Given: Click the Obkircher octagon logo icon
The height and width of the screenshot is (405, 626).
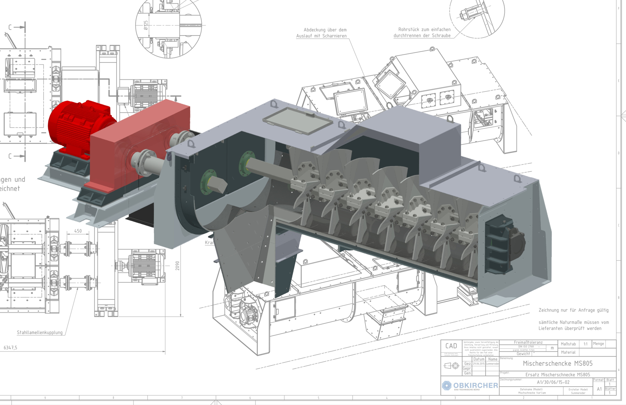Looking at the screenshot, I should (447, 385).
